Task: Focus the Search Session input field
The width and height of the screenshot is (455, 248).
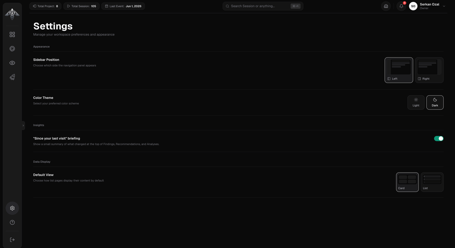Action: [263, 6]
